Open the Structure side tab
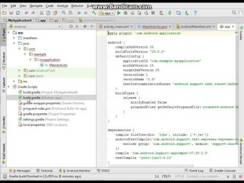The image size is (244, 183). tap(4, 61)
